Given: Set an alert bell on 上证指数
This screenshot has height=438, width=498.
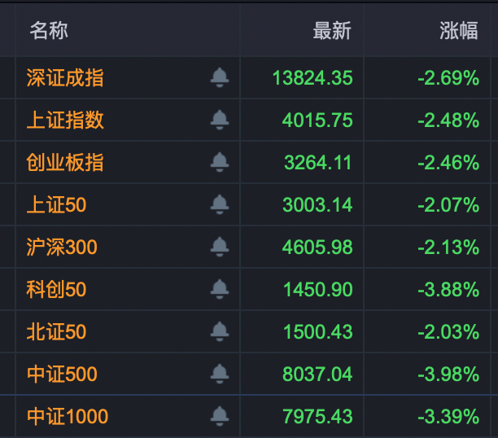Looking at the screenshot, I should point(219,120).
